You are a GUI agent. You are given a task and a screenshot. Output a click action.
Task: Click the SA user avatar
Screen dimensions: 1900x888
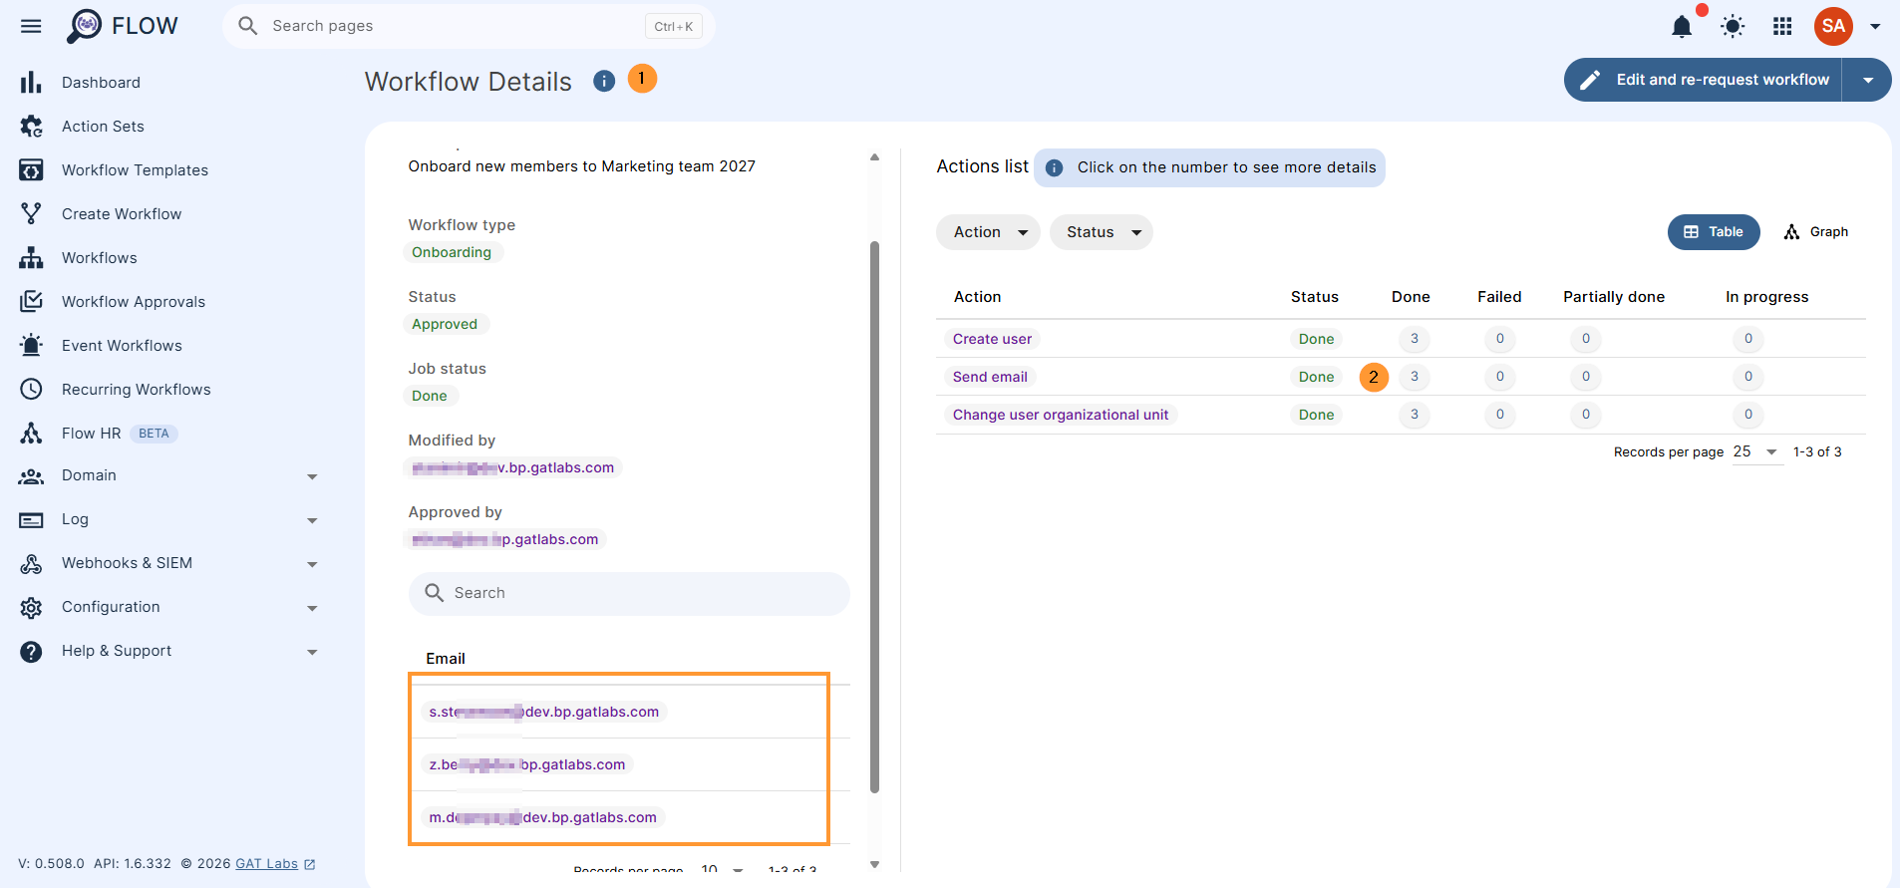(x=1833, y=26)
